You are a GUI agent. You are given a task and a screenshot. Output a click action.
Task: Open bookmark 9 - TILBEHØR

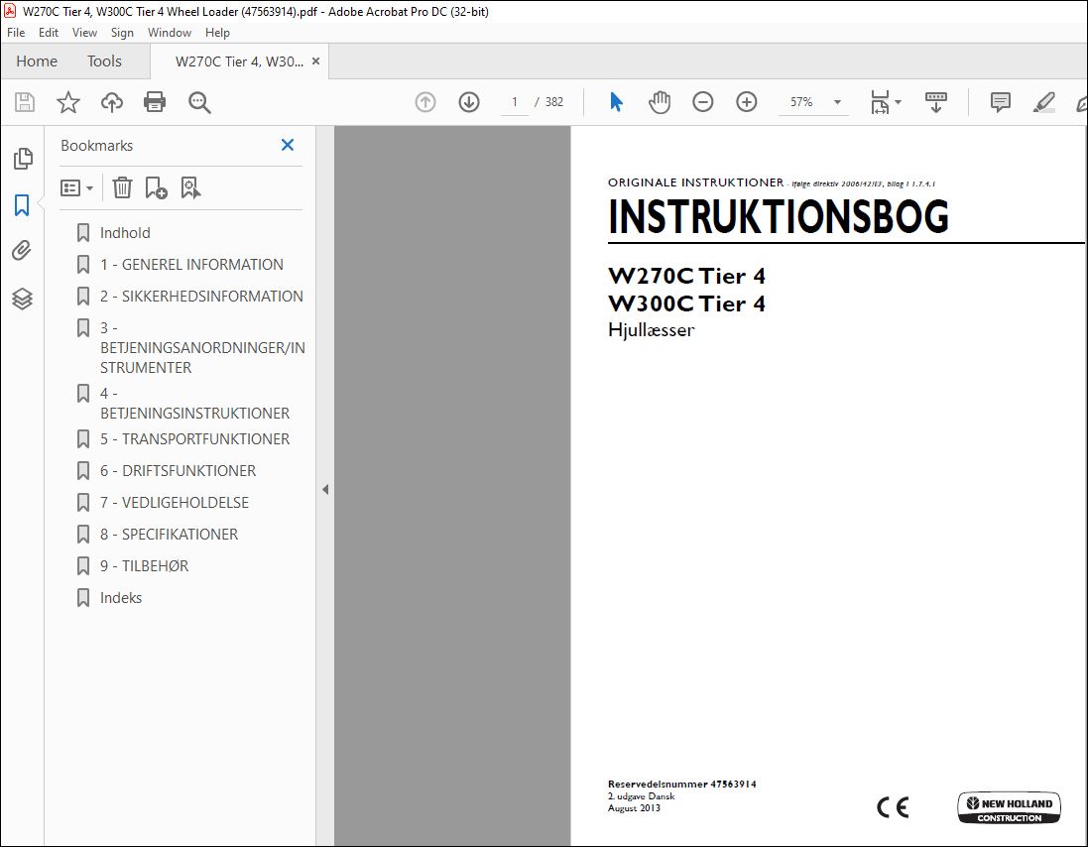click(144, 566)
